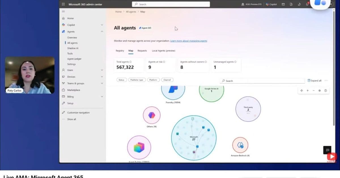Switch to Local Agents (preview) tab

[x=163, y=51]
